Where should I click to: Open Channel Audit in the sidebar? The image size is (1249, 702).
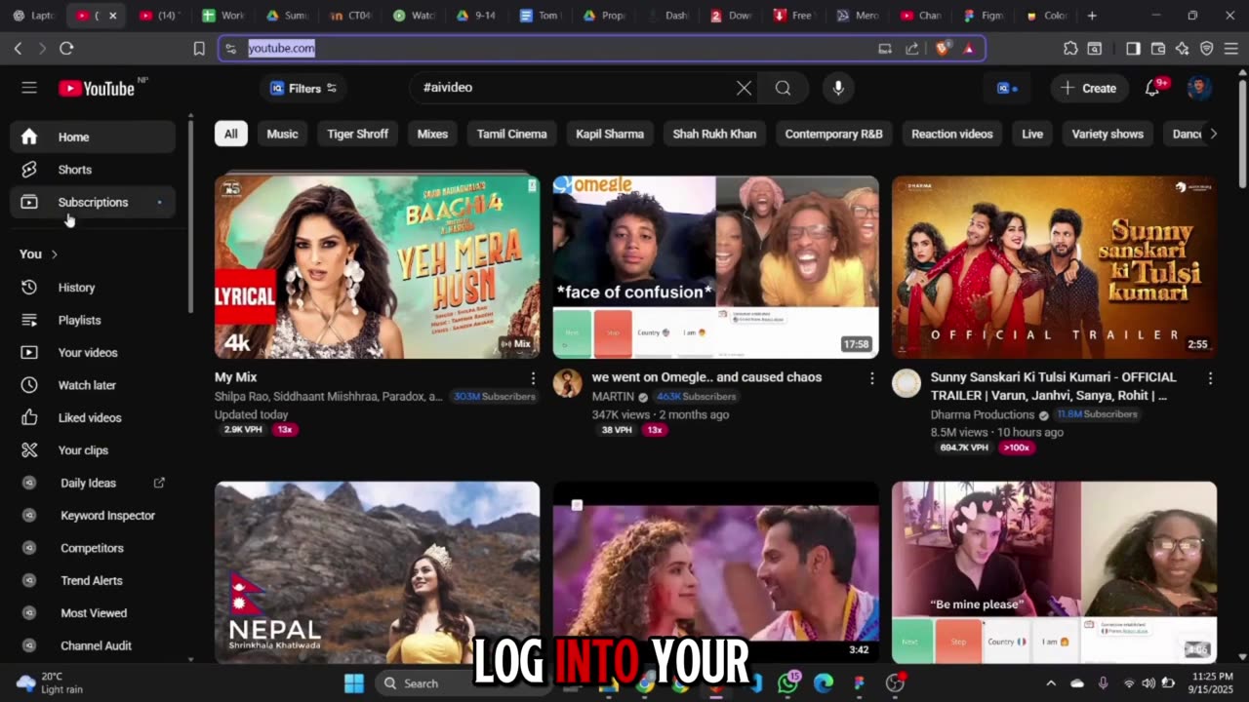pyautogui.click(x=93, y=645)
